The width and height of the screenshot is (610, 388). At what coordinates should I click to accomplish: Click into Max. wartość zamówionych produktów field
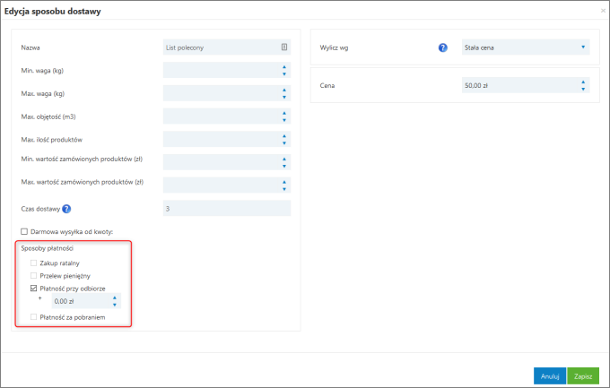[227, 185]
